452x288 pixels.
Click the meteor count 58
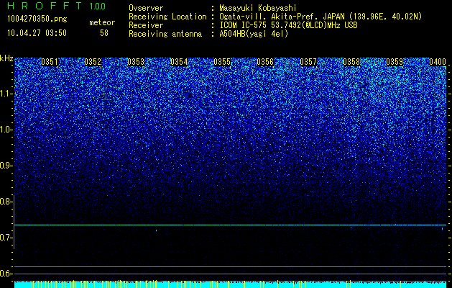pyautogui.click(x=104, y=33)
